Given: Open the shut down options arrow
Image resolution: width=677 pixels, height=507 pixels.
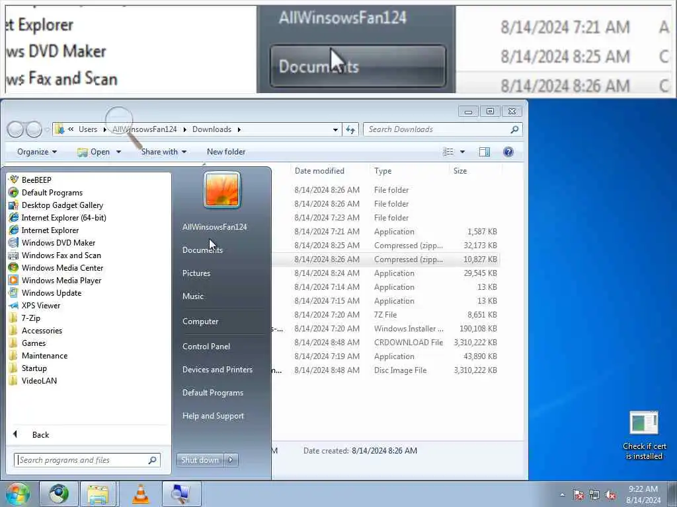Looking at the screenshot, I should coord(231,460).
